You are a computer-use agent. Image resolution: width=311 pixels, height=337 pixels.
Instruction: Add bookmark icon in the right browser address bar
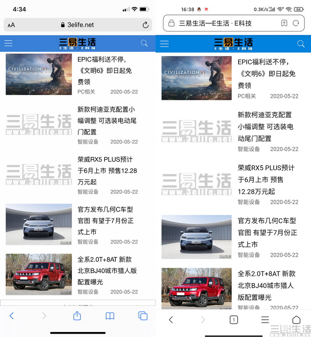point(284,23)
